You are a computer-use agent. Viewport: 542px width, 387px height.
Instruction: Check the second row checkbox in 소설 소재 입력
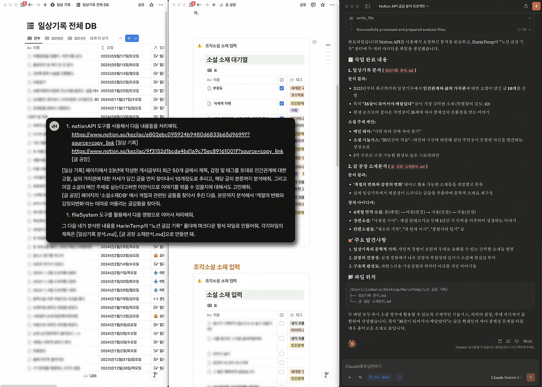(282, 338)
